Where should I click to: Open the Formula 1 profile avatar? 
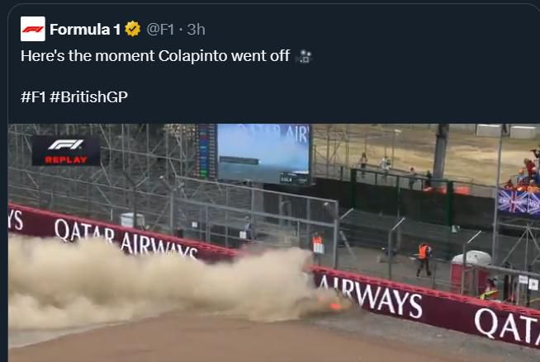point(33,29)
